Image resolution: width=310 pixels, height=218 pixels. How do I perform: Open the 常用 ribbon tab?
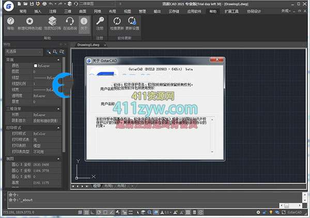pyautogui.click(x=22, y=10)
